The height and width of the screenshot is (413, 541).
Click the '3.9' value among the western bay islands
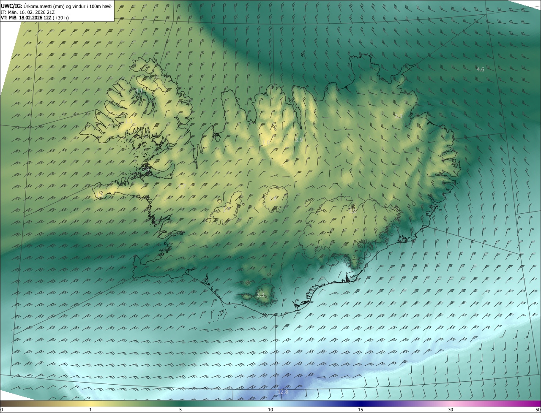145,169
